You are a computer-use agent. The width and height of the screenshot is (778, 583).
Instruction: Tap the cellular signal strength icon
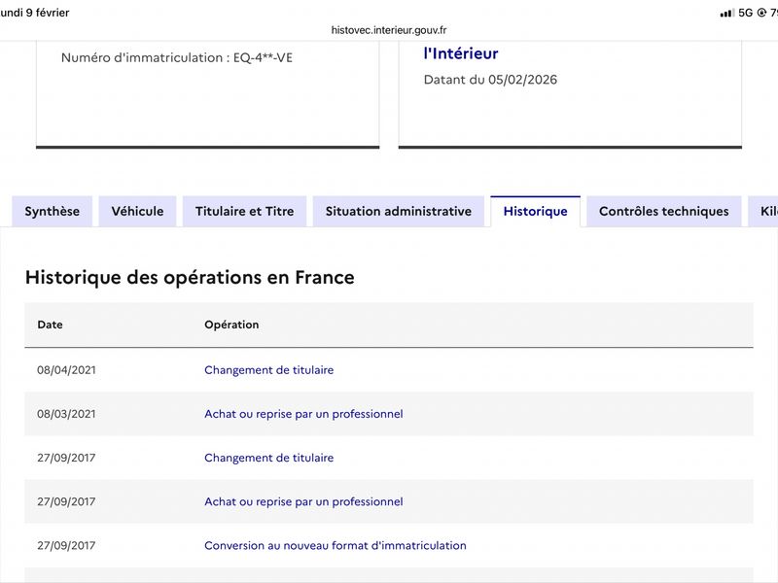[x=726, y=13]
